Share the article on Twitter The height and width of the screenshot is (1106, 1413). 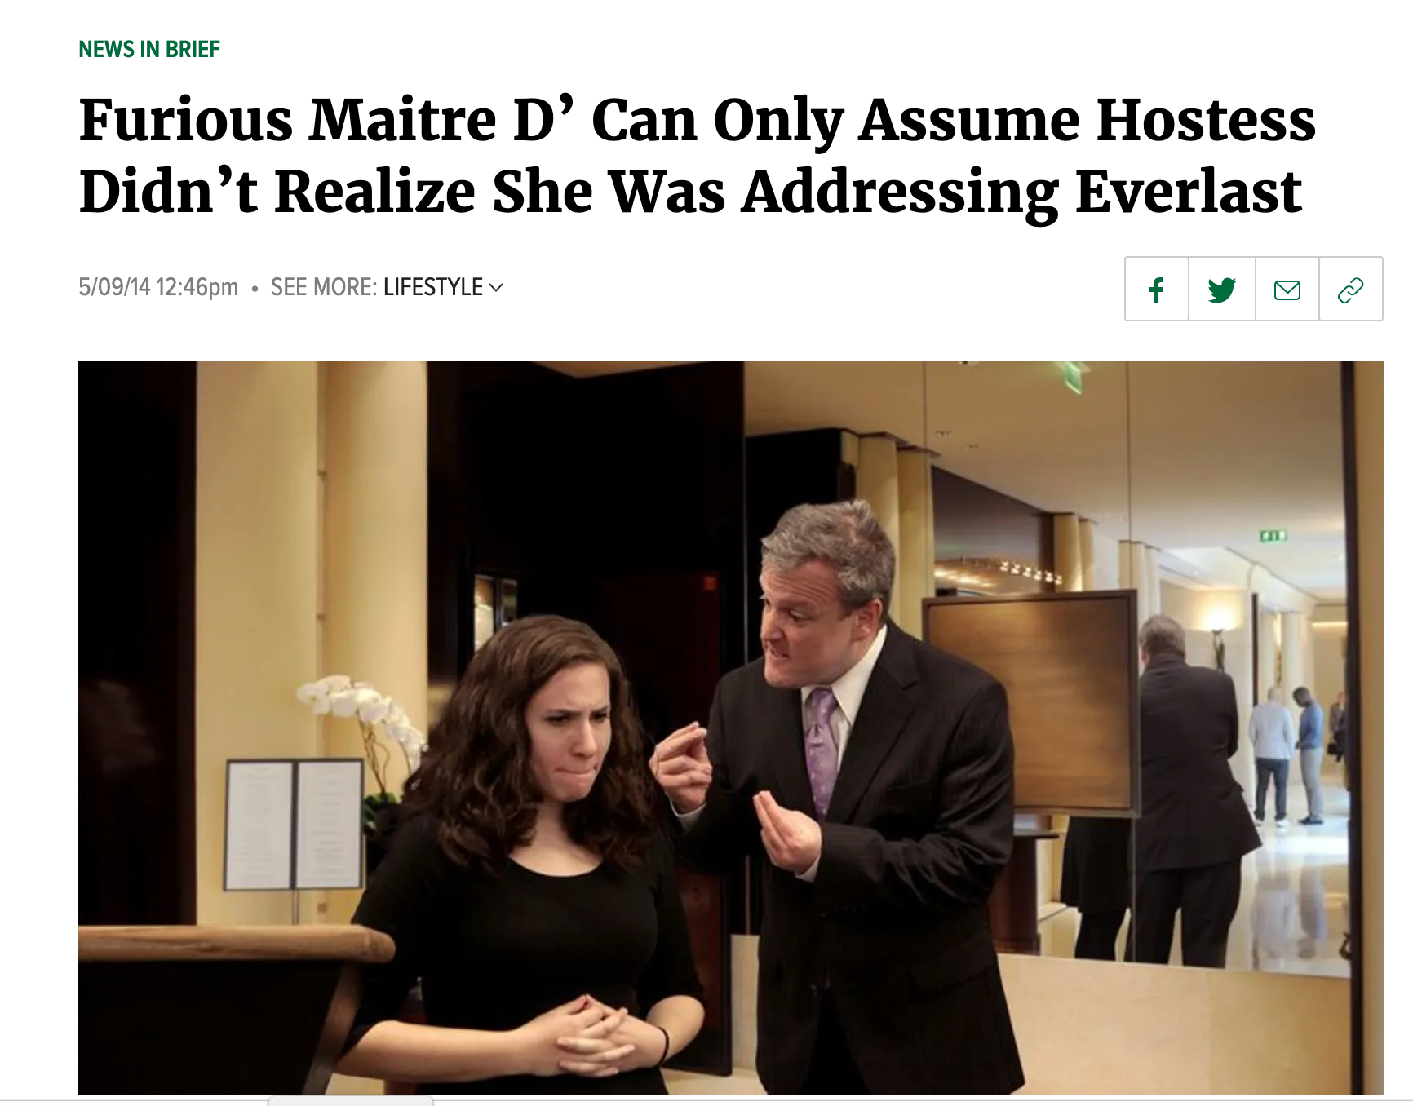pos(1221,289)
